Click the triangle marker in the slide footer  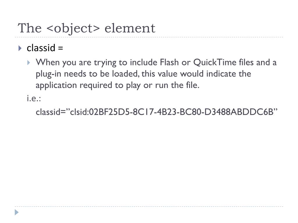click(17, 212)
